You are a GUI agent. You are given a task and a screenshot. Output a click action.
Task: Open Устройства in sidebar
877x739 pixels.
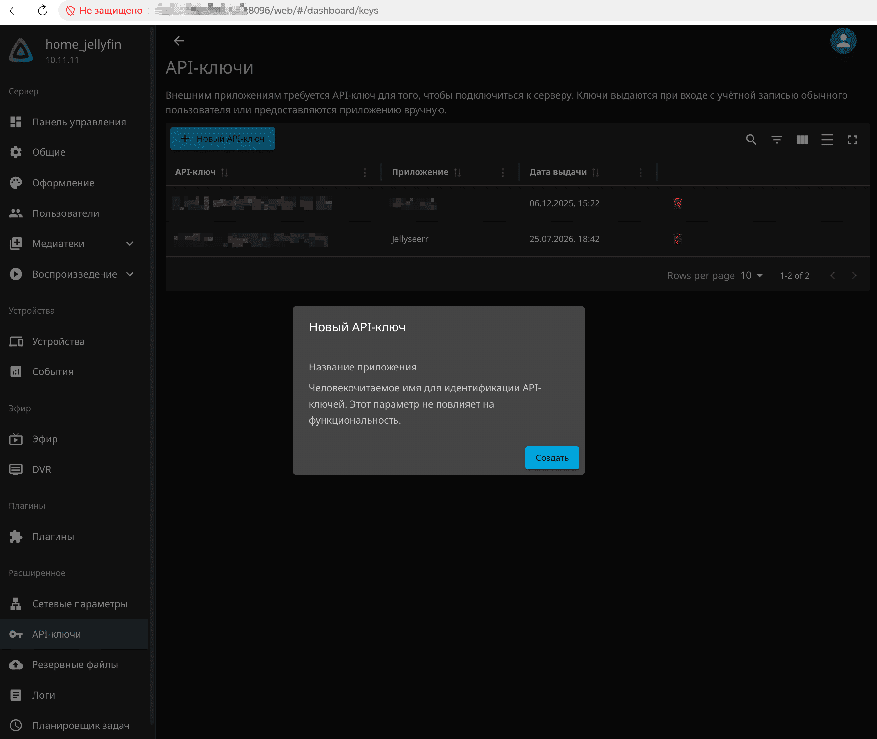(x=74, y=342)
